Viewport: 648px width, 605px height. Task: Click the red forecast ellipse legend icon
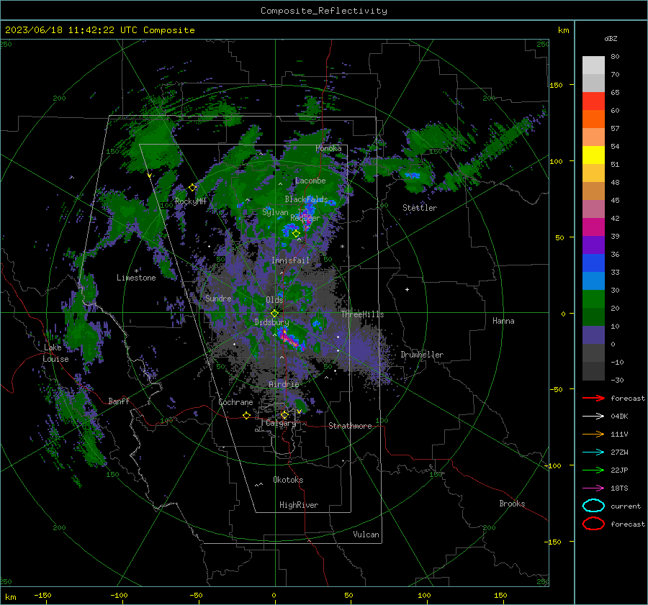(593, 524)
